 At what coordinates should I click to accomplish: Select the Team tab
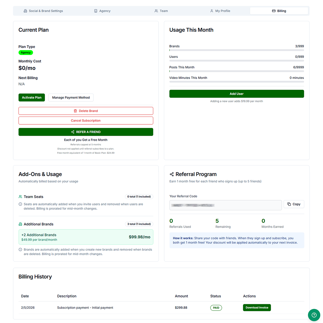coord(161,11)
